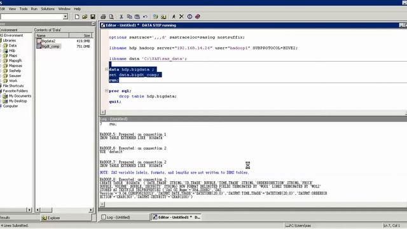The image size is (407, 229).
Task: Click the Print Preview icon
Action: [111, 17]
